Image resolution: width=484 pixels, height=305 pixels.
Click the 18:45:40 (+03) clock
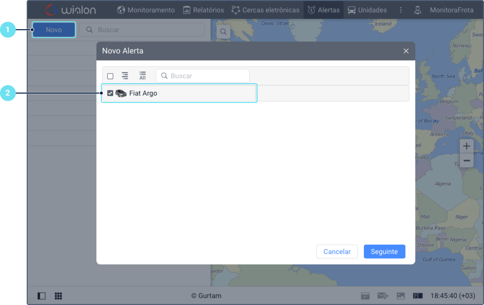coord(452,296)
